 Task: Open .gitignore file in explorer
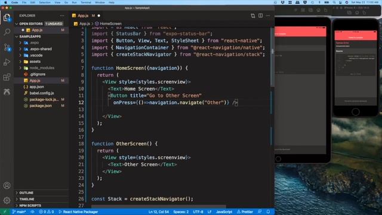37,74
